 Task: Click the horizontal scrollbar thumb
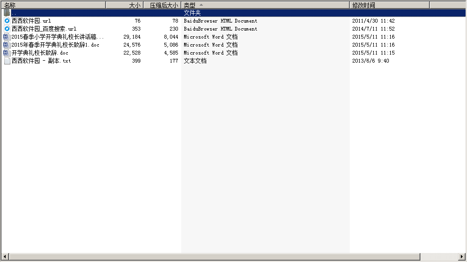click(215, 256)
